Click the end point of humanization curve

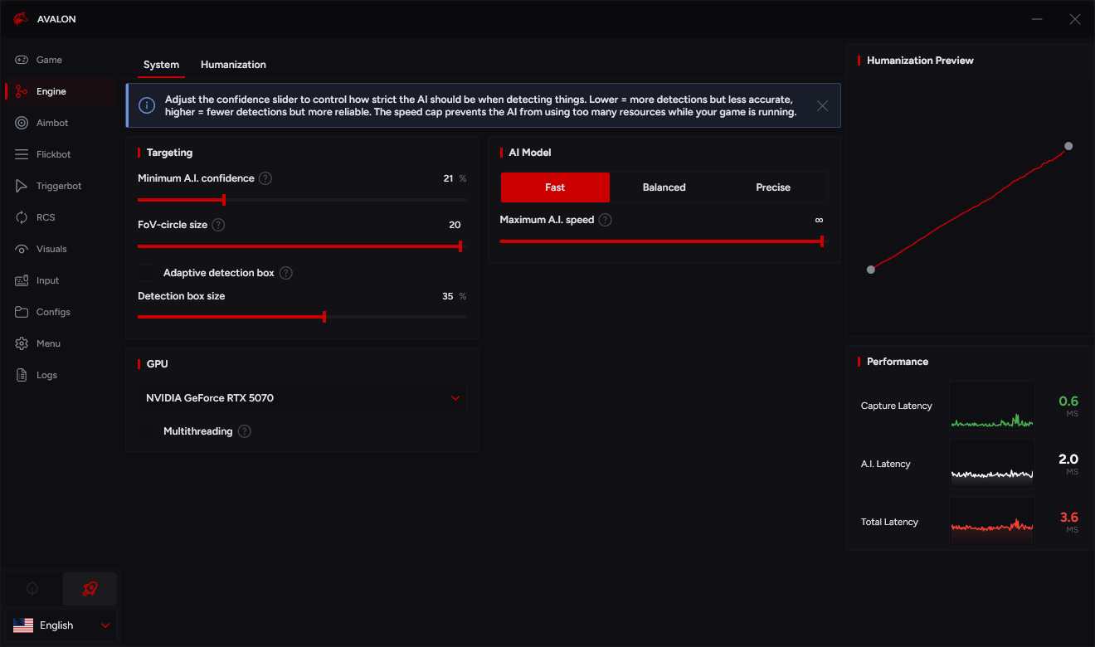click(1068, 146)
